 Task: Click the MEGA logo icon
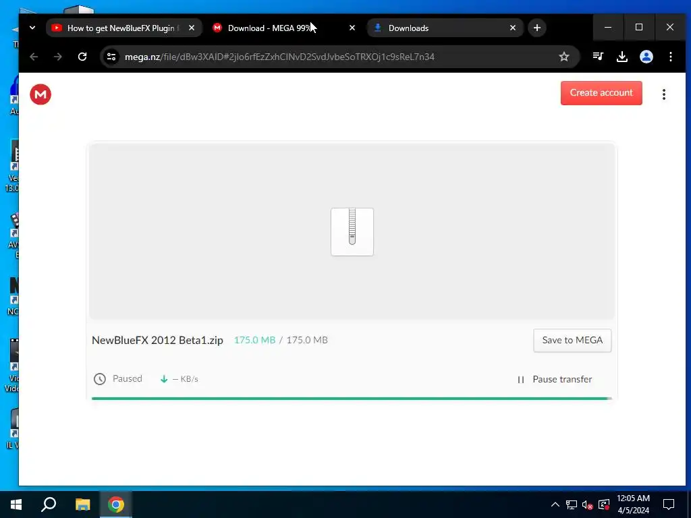[x=40, y=94]
